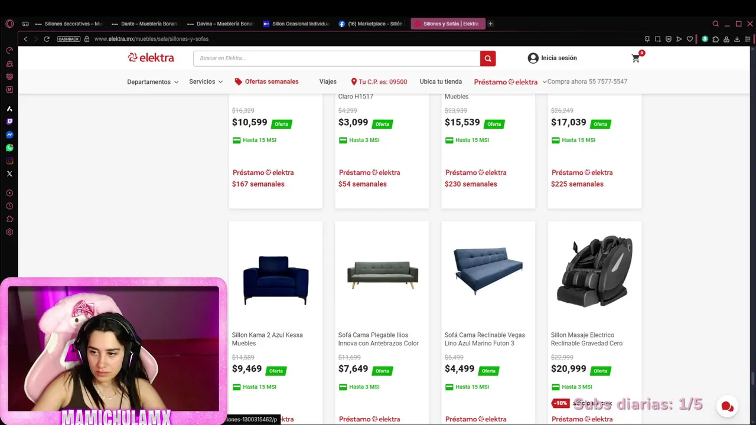
Task: Expand the Departamentos dropdown
Action: (x=152, y=82)
